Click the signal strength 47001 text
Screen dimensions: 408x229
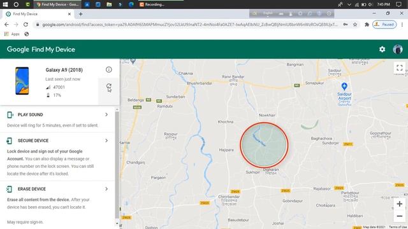tap(59, 87)
